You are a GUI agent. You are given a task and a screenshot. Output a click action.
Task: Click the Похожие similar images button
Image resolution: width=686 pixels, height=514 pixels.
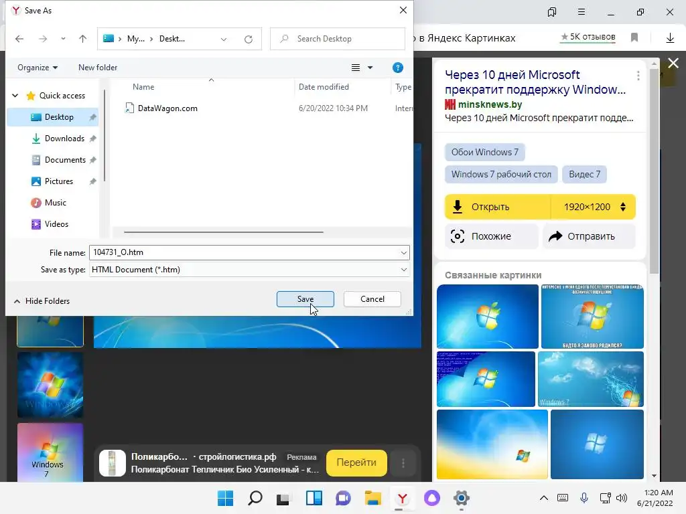(491, 236)
